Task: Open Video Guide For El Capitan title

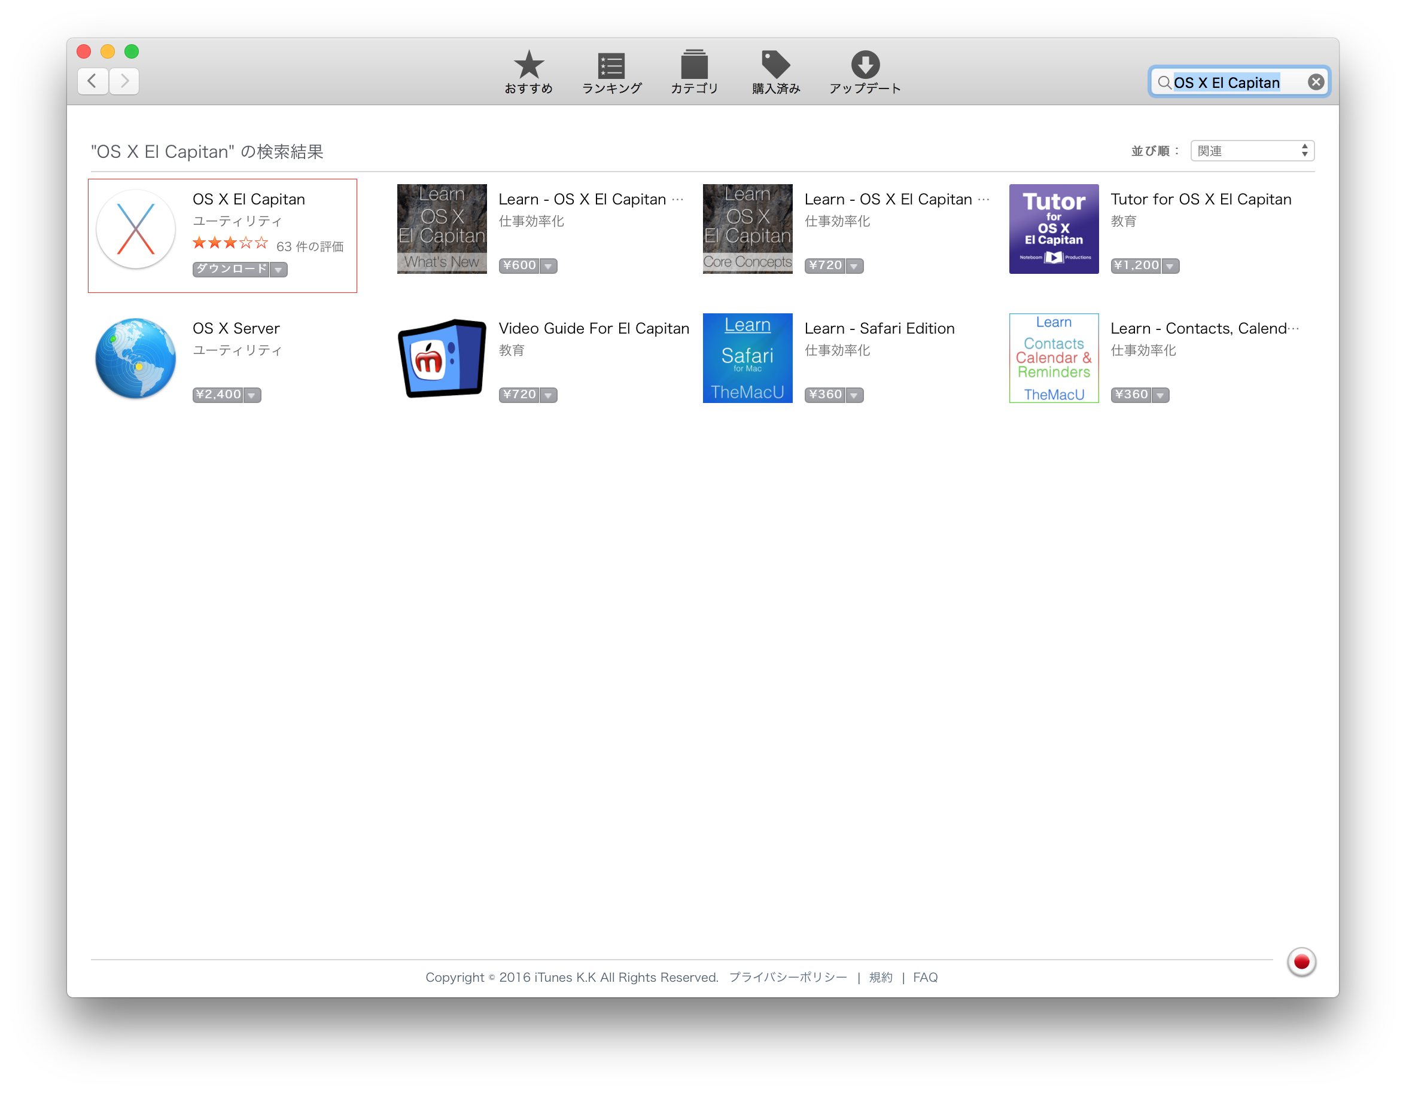Action: (594, 328)
